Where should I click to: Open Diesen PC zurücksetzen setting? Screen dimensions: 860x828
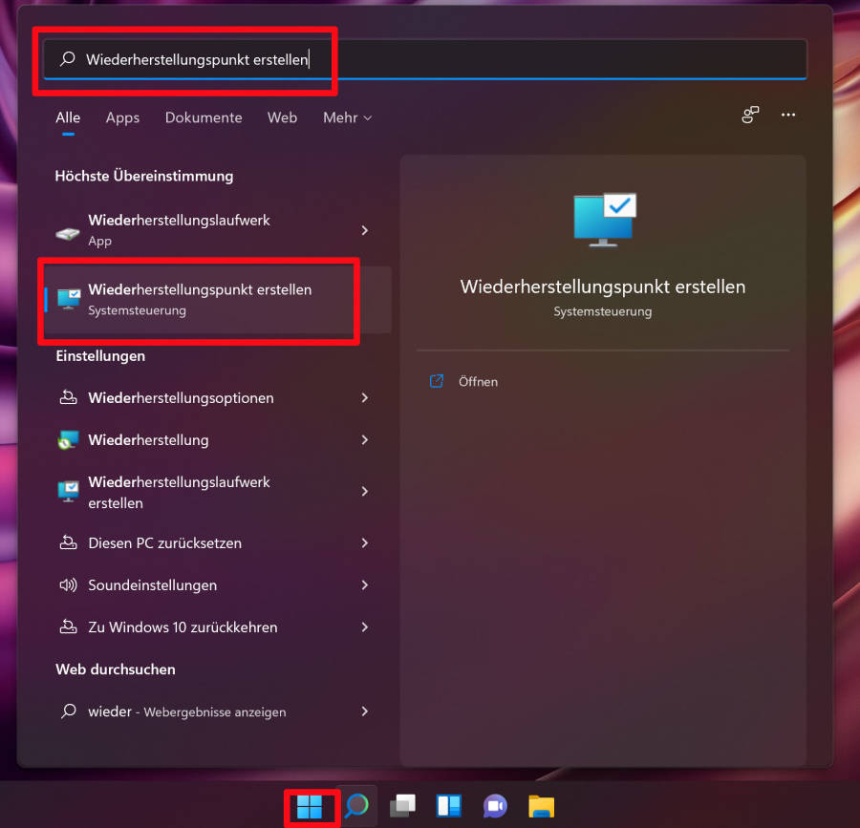[x=164, y=543]
